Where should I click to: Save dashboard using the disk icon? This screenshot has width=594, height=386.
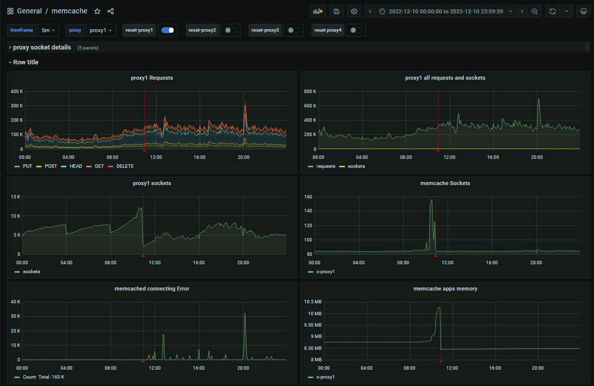point(336,11)
